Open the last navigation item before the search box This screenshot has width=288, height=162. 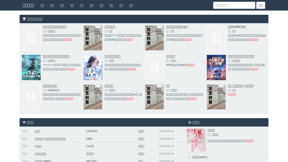131,5
